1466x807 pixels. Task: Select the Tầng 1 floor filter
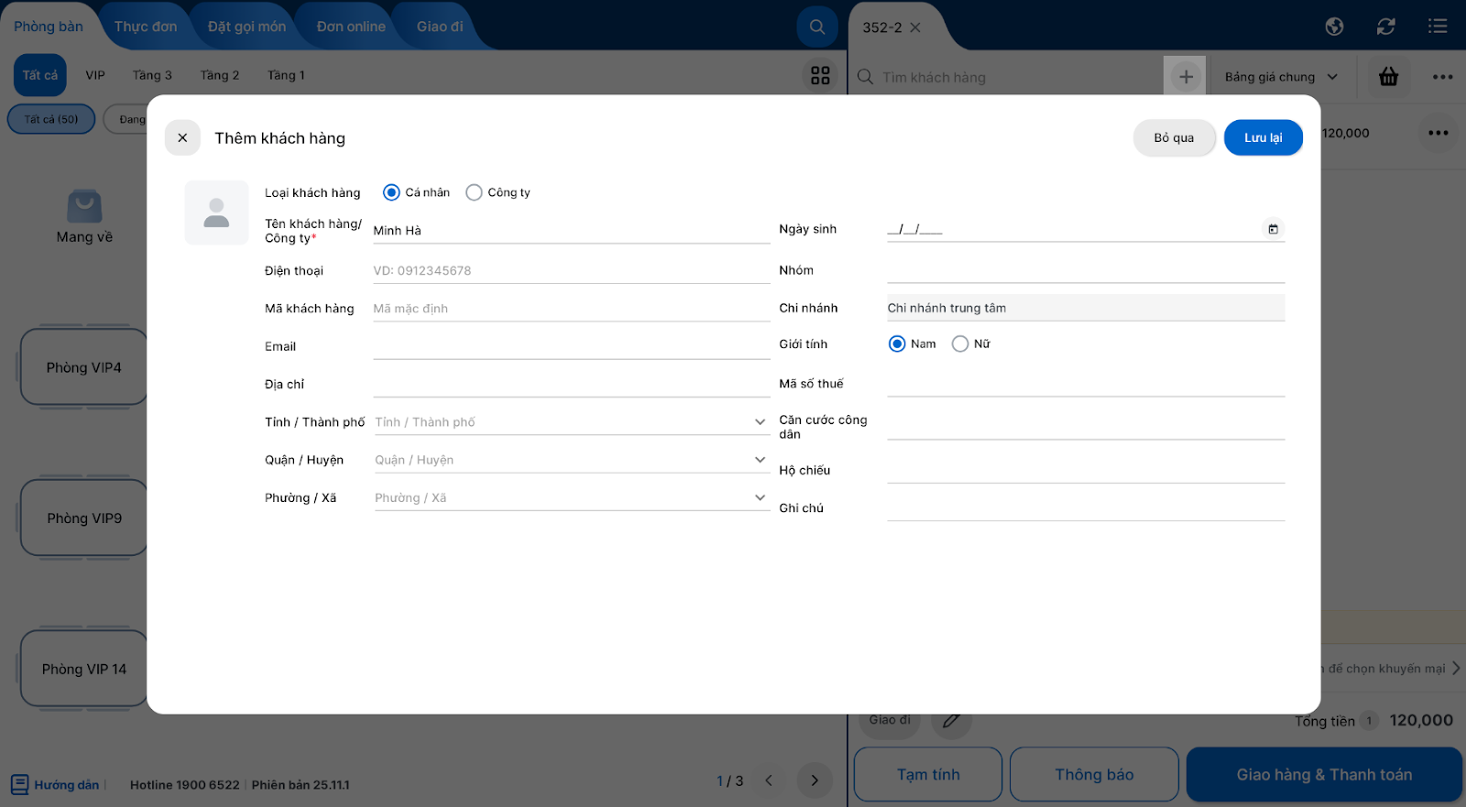point(286,75)
